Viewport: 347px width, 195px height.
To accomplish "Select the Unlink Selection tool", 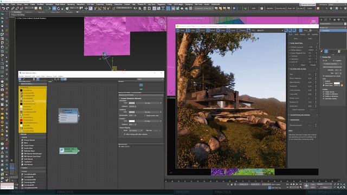I will pos(17,9).
